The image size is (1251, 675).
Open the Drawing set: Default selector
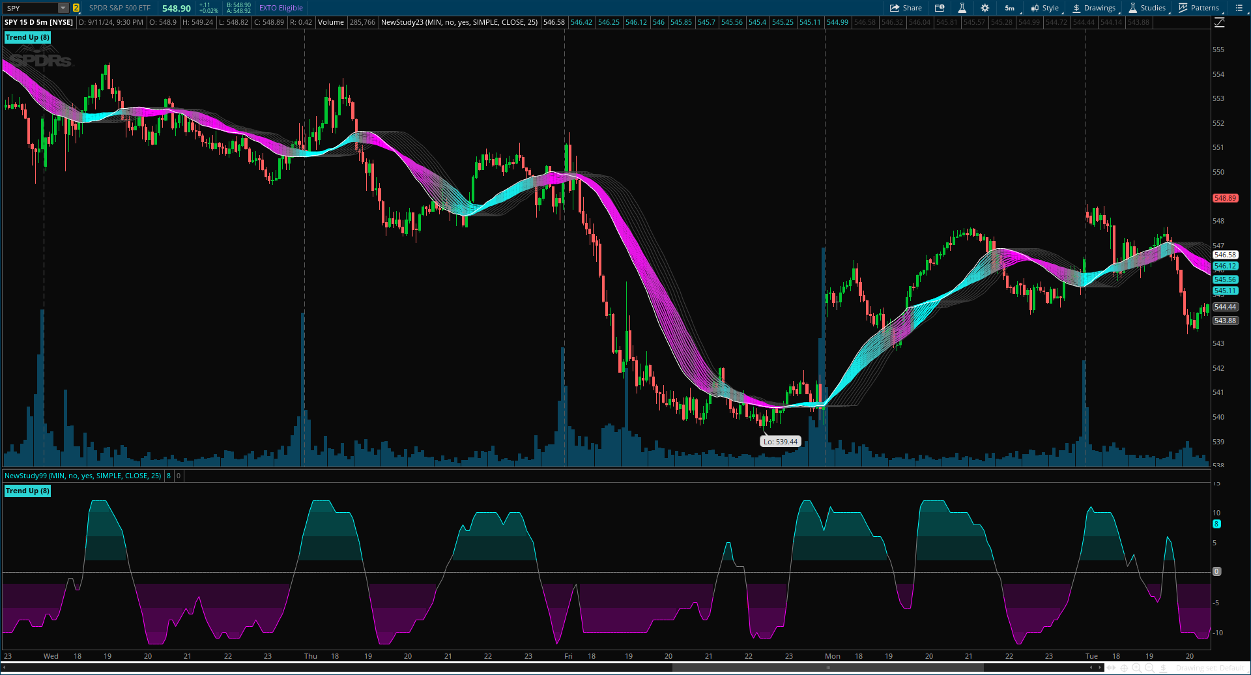tap(1211, 668)
